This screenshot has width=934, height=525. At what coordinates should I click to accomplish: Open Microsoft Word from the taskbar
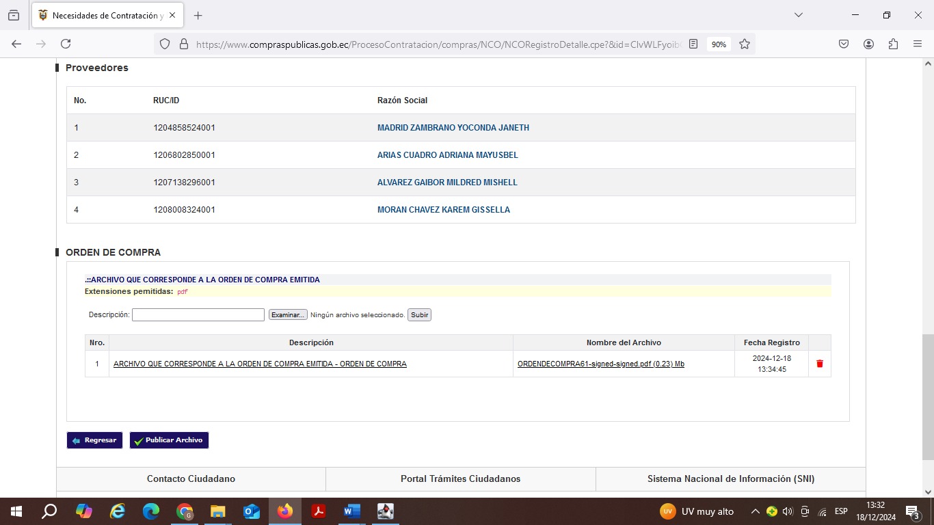point(351,511)
